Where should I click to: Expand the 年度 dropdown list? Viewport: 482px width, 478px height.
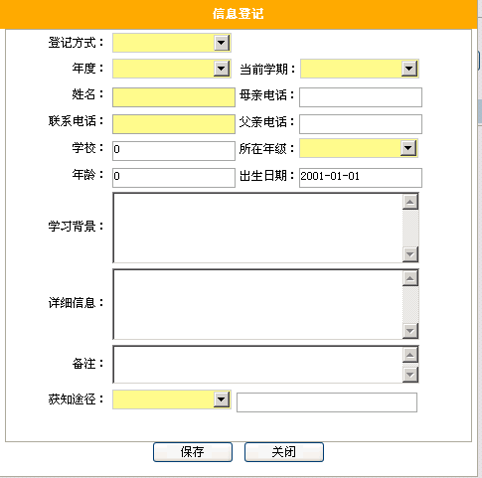[172, 69]
